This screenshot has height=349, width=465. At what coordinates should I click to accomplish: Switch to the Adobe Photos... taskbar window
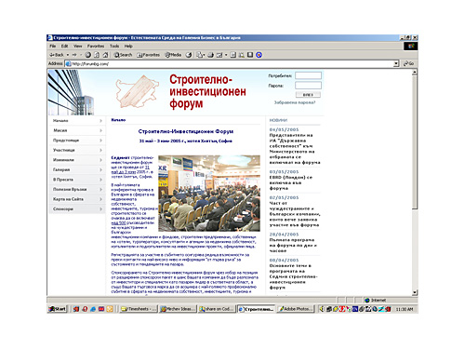click(x=296, y=309)
